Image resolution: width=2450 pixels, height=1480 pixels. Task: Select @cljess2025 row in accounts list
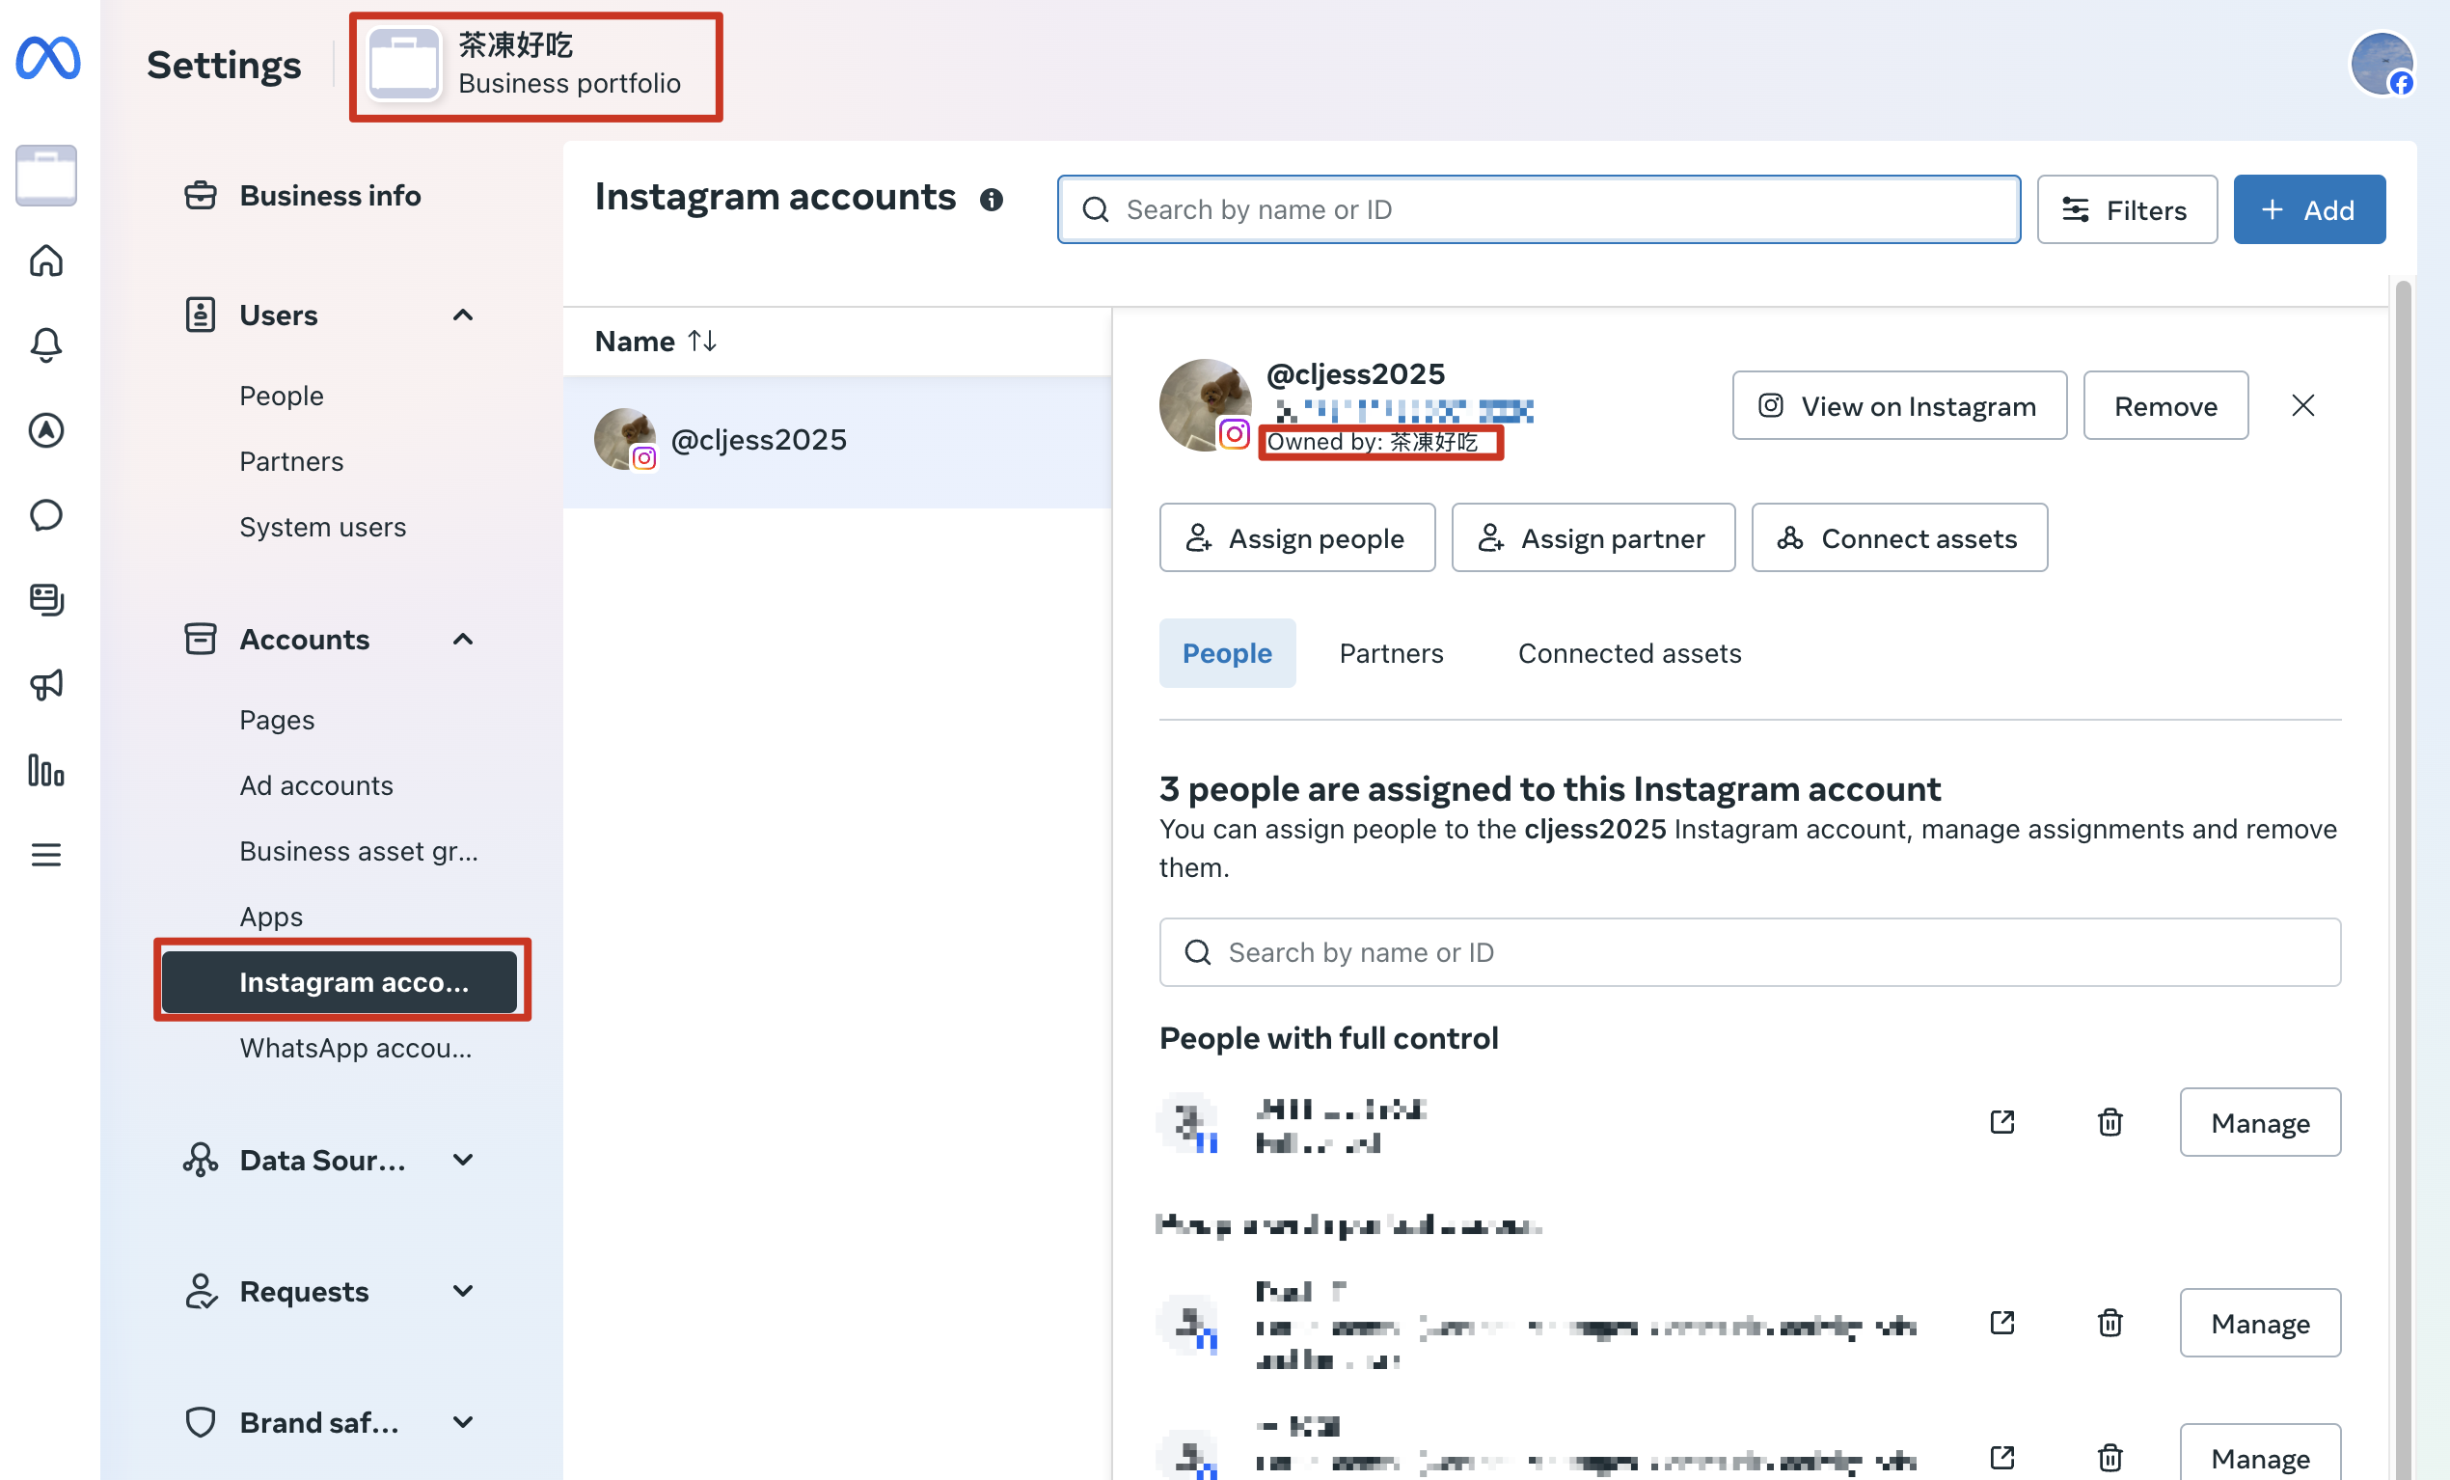(837, 441)
